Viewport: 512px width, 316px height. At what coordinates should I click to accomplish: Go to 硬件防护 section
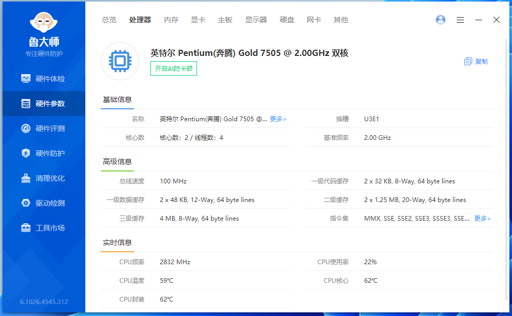(x=44, y=153)
